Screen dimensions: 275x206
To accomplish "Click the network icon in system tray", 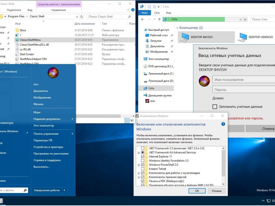I will click(268, 201).
